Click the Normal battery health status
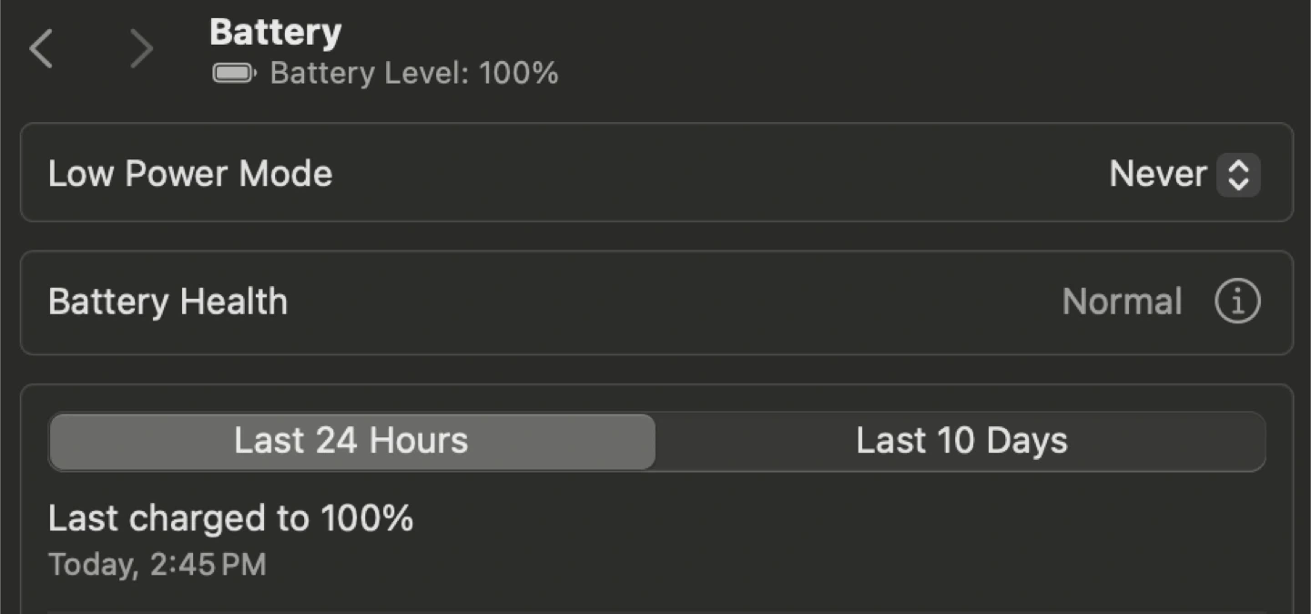1311x614 pixels. (x=1122, y=302)
